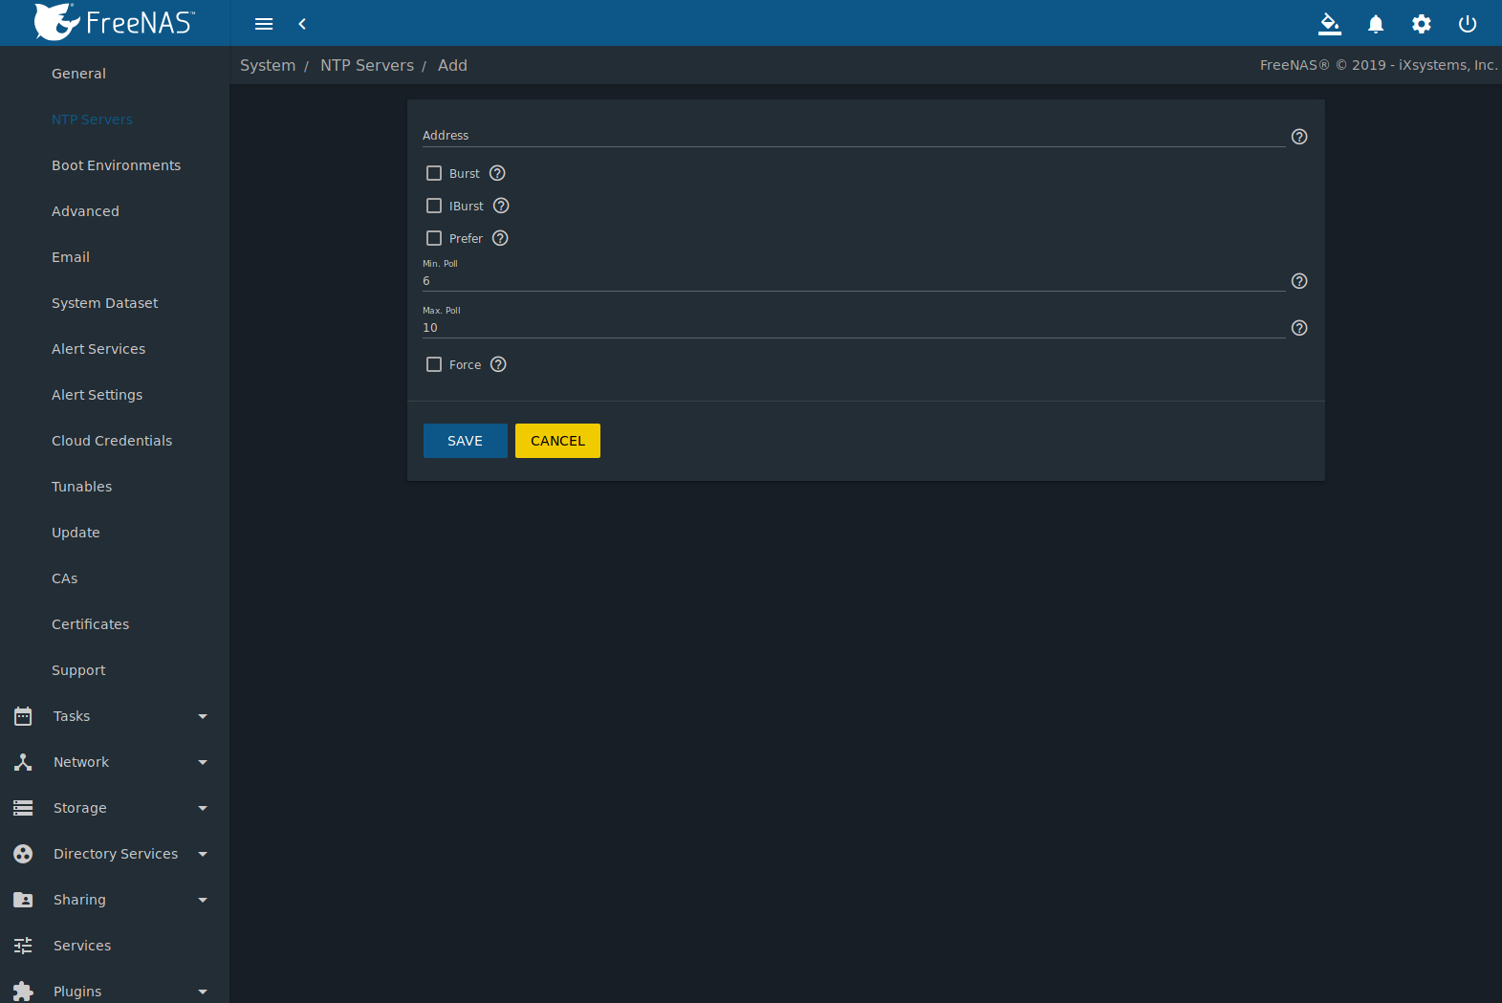1502x1003 pixels.
Task: Toggle the hamburger sidebar menu
Action: coord(264,24)
